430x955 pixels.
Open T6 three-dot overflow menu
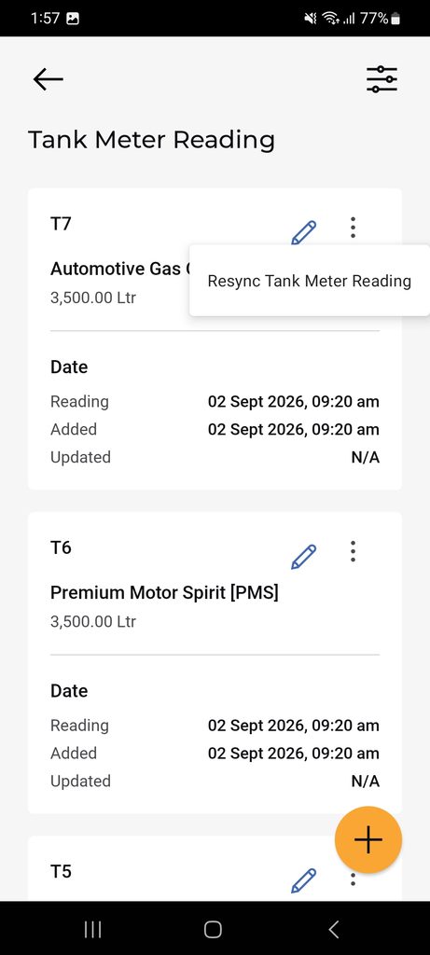point(353,551)
